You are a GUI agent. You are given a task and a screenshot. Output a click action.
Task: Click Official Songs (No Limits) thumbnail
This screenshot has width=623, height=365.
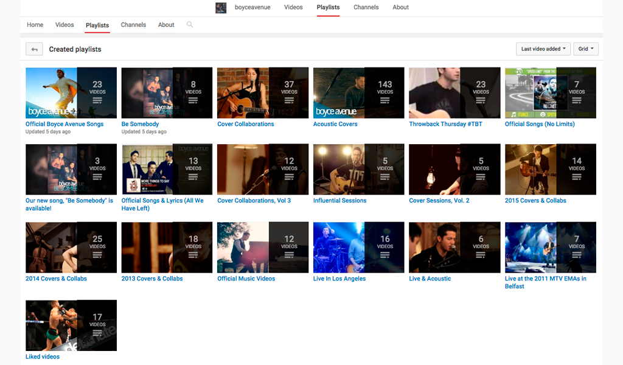coord(550,92)
